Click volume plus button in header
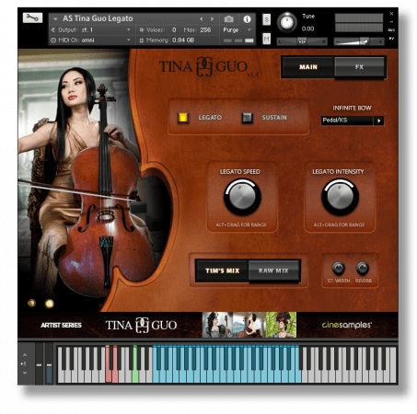 click(x=380, y=41)
